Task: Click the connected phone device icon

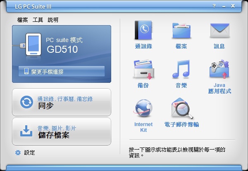Action: click(33, 45)
